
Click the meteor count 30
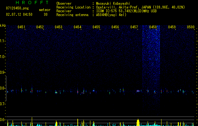[46, 14]
